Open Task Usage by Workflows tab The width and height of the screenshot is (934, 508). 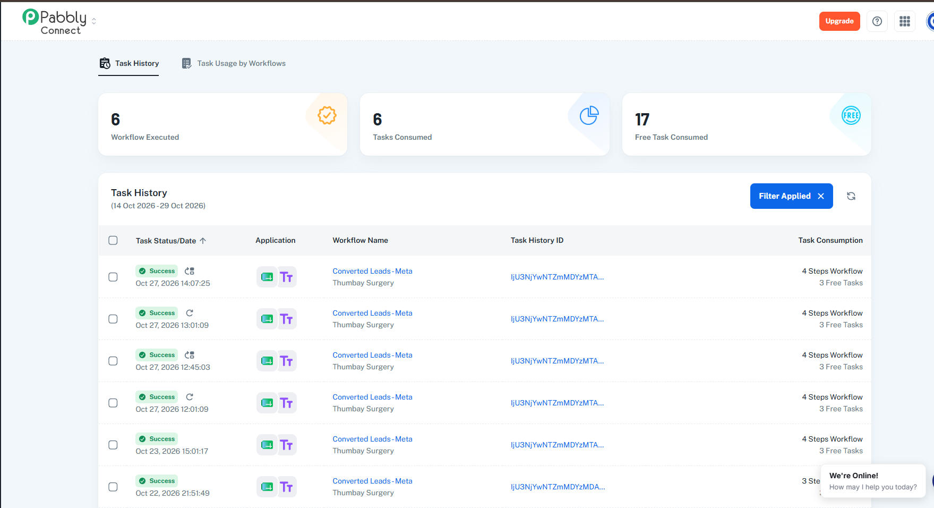tap(234, 63)
